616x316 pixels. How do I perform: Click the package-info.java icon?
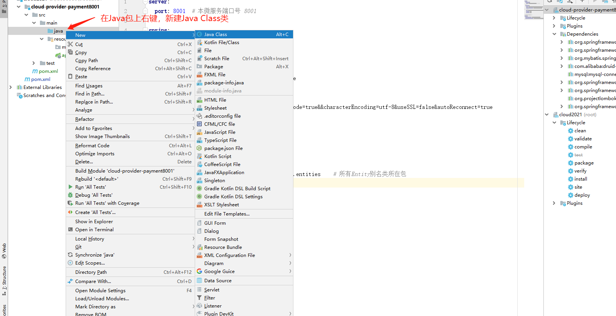199,83
